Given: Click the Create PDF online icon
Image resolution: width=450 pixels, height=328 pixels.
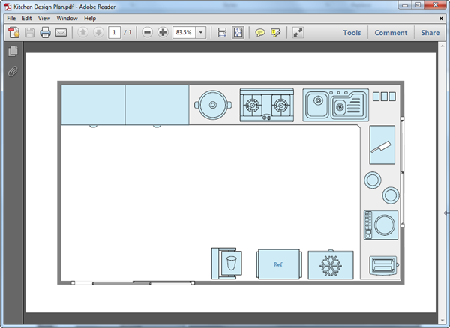Looking at the screenshot, I should tap(13, 33).
